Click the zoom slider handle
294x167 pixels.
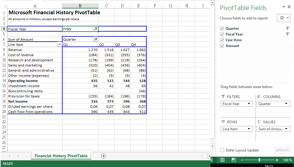tap(259, 160)
